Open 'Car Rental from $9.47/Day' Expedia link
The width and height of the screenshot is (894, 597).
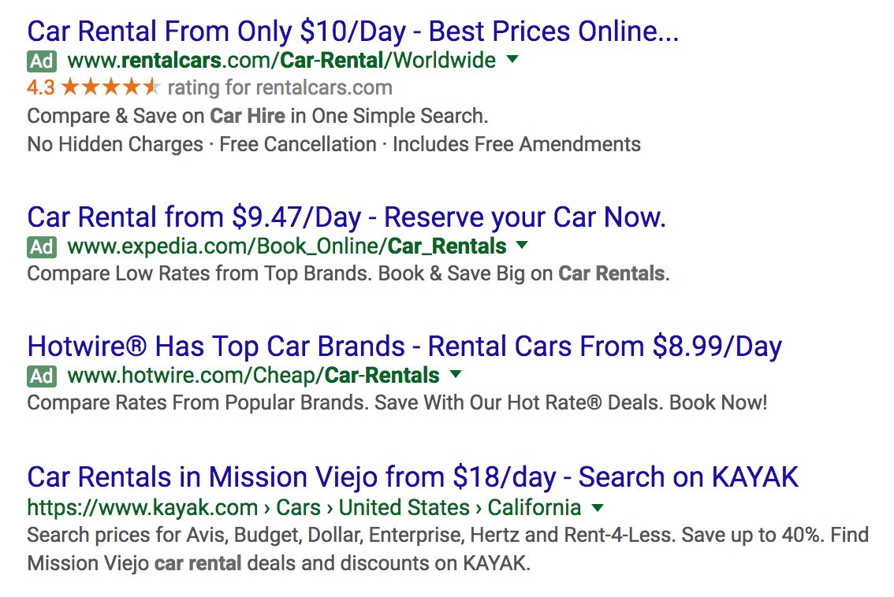point(346,217)
